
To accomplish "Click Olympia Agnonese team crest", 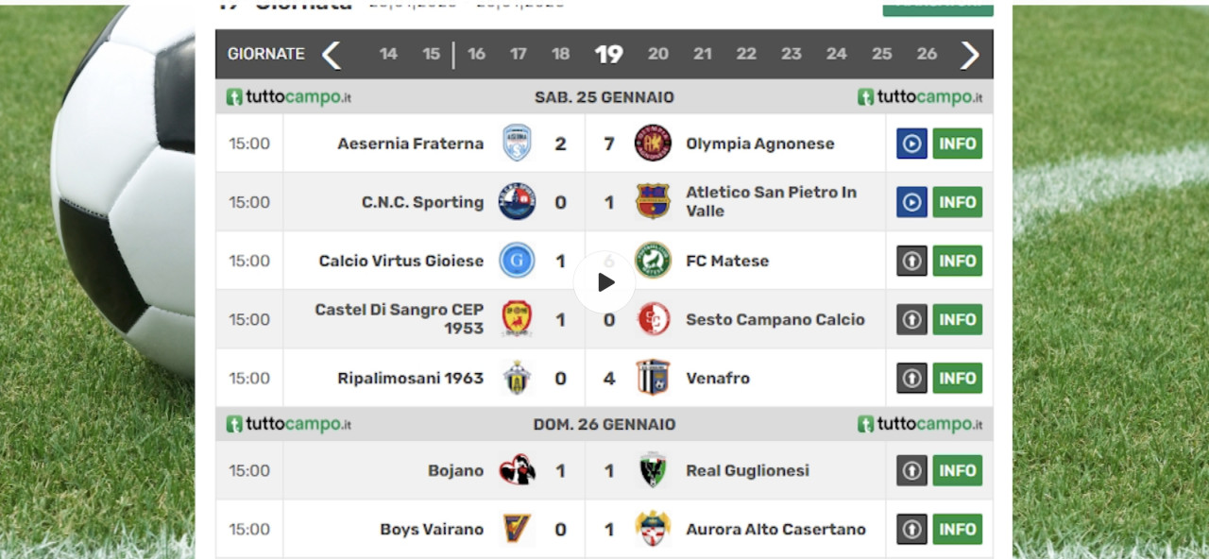I will click(x=653, y=144).
